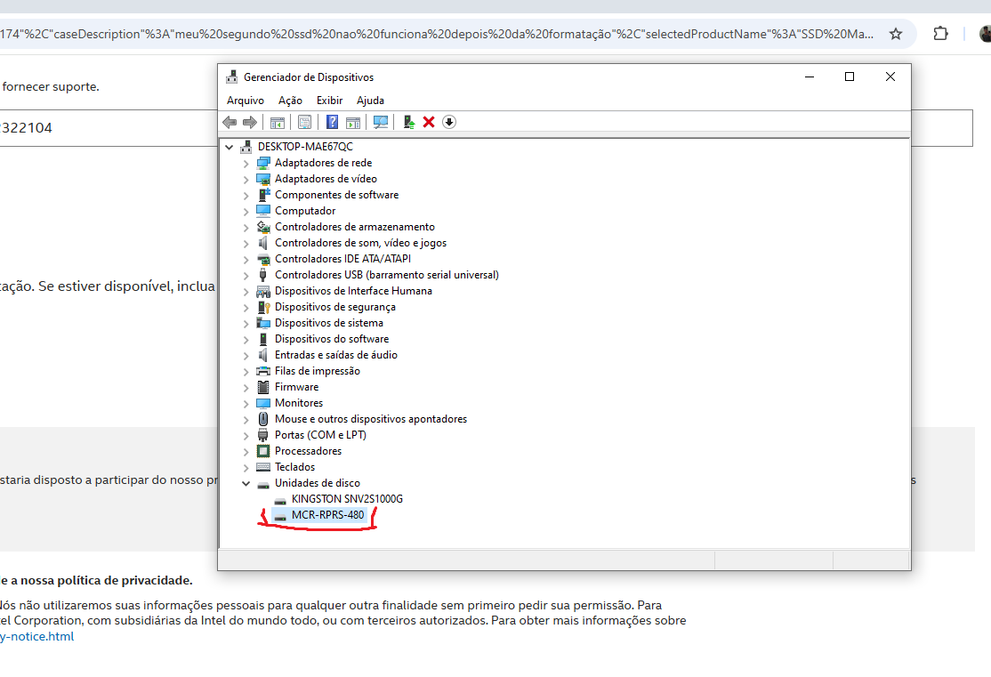Expand Portas (COM e LPT)
The height and width of the screenshot is (677, 991).
coord(246,436)
